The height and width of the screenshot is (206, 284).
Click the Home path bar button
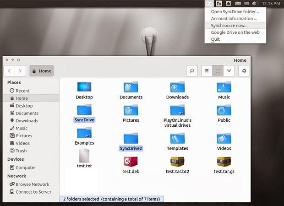tap(42, 71)
